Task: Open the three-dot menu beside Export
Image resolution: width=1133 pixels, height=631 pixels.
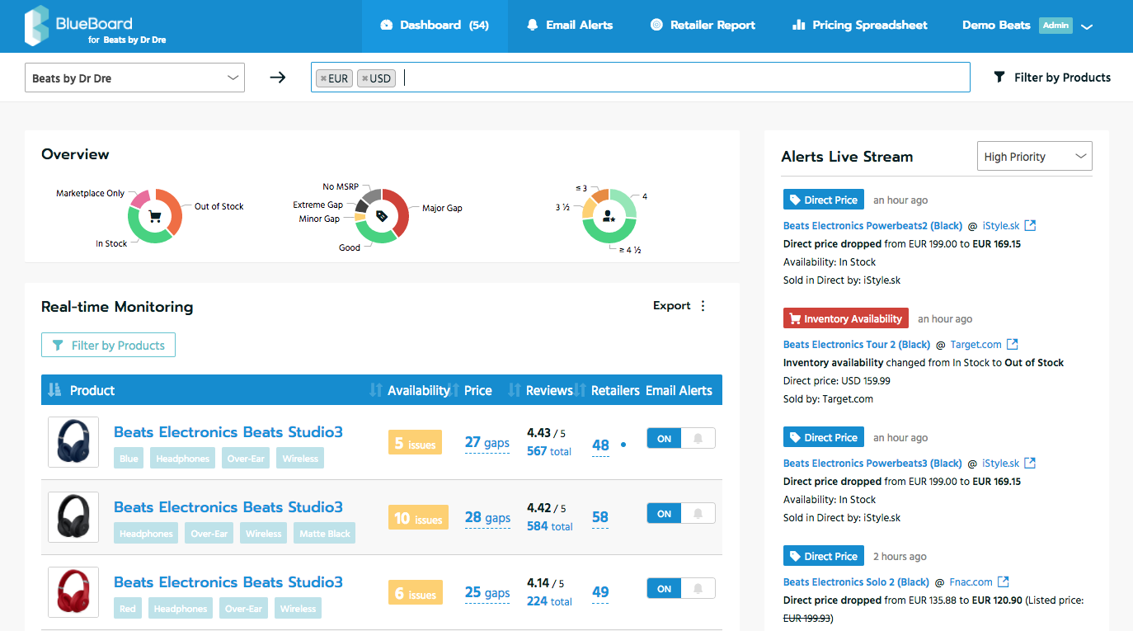Action: 703,306
